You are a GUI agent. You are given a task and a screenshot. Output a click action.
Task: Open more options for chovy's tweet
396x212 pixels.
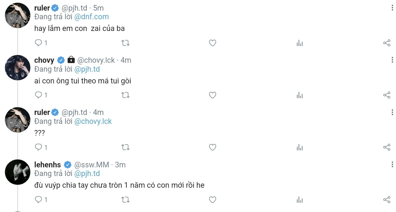[392, 60]
